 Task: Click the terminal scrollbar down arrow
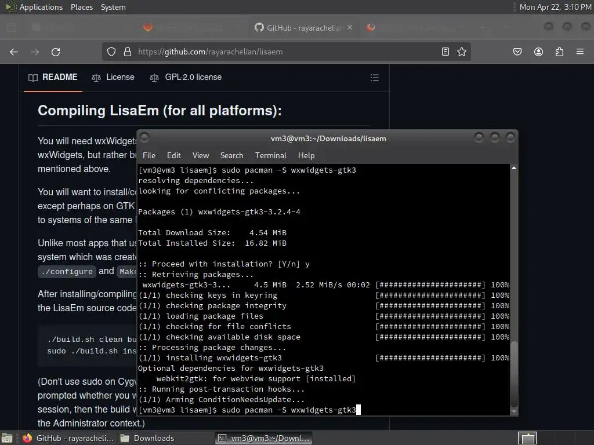(x=514, y=411)
